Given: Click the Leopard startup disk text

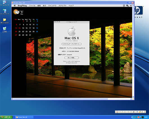Looking at the screenshot, I should tap(69, 55).
